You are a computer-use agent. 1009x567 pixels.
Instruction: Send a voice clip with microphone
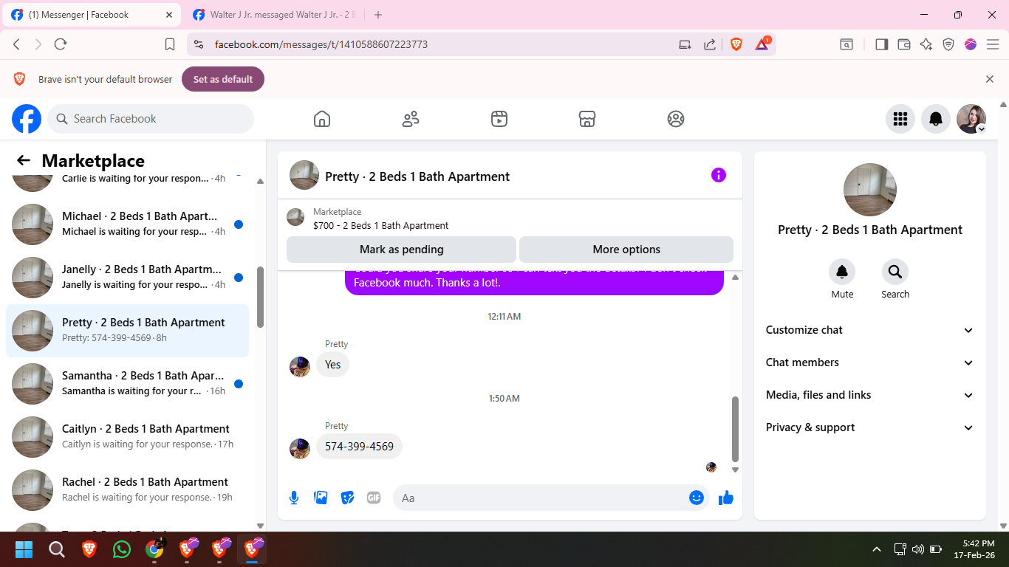pos(294,498)
